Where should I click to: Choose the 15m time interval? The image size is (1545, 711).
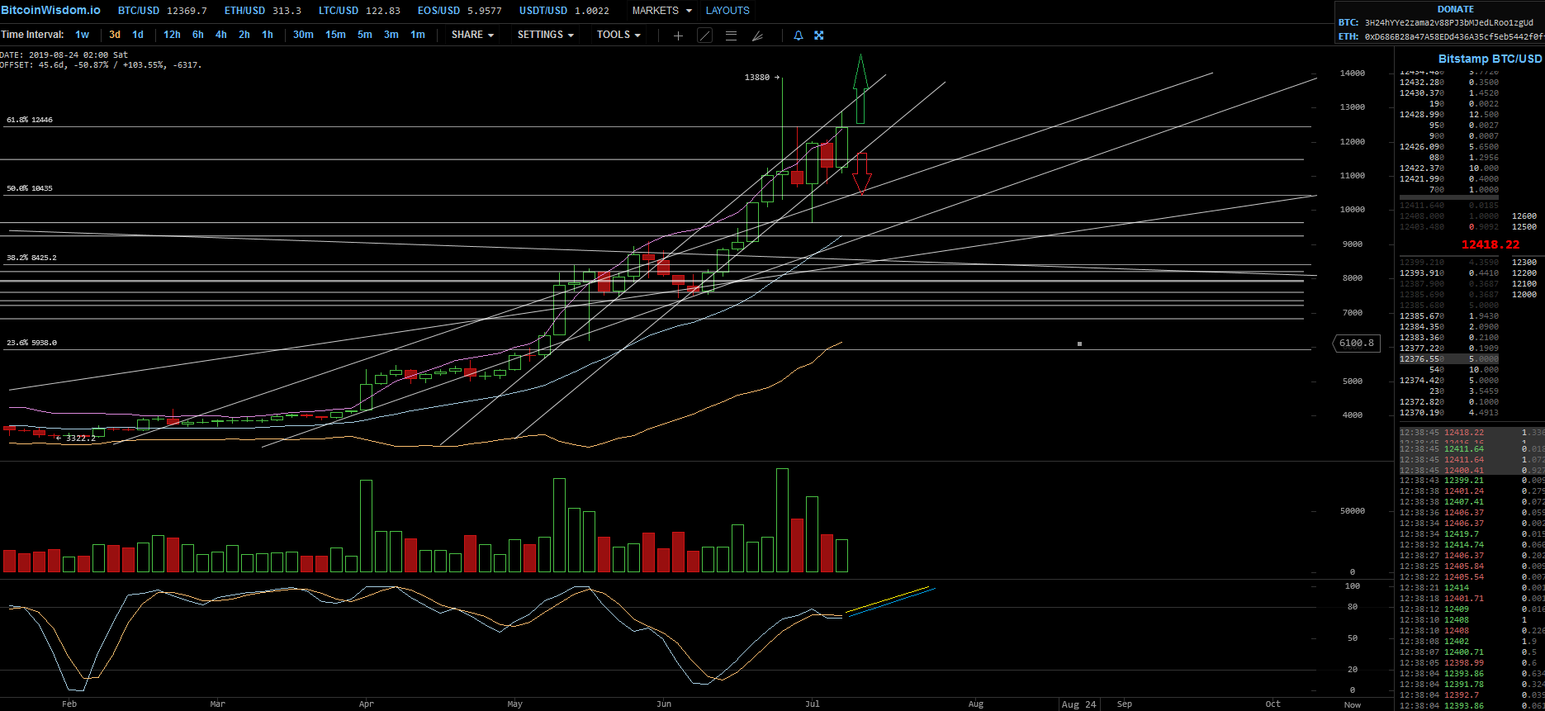tap(335, 35)
